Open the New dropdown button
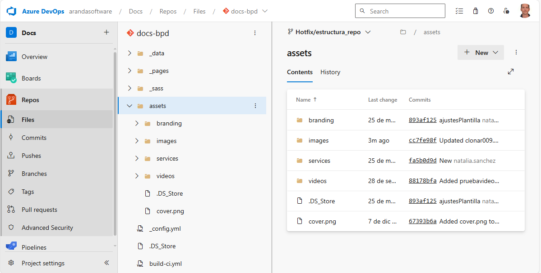 (481, 53)
